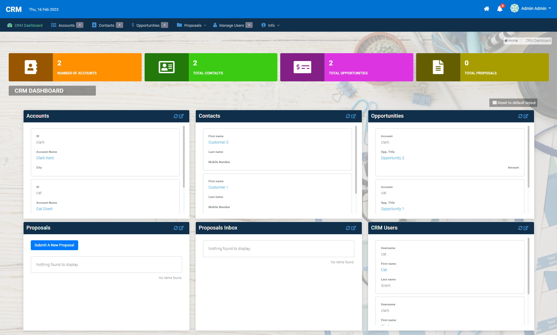Click the Number of Accounts tile
The height and width of the screenshot is (335, 557).
pyautogui.click(x=75, y=67)
